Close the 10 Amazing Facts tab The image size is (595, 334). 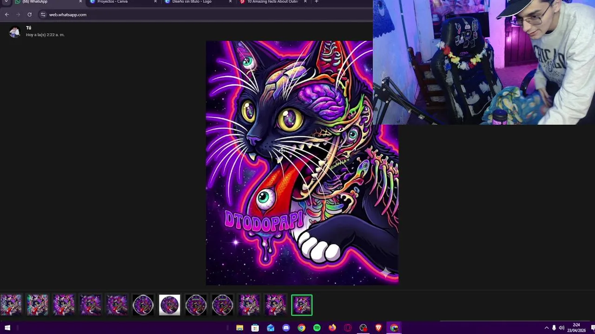pos(305,2)
